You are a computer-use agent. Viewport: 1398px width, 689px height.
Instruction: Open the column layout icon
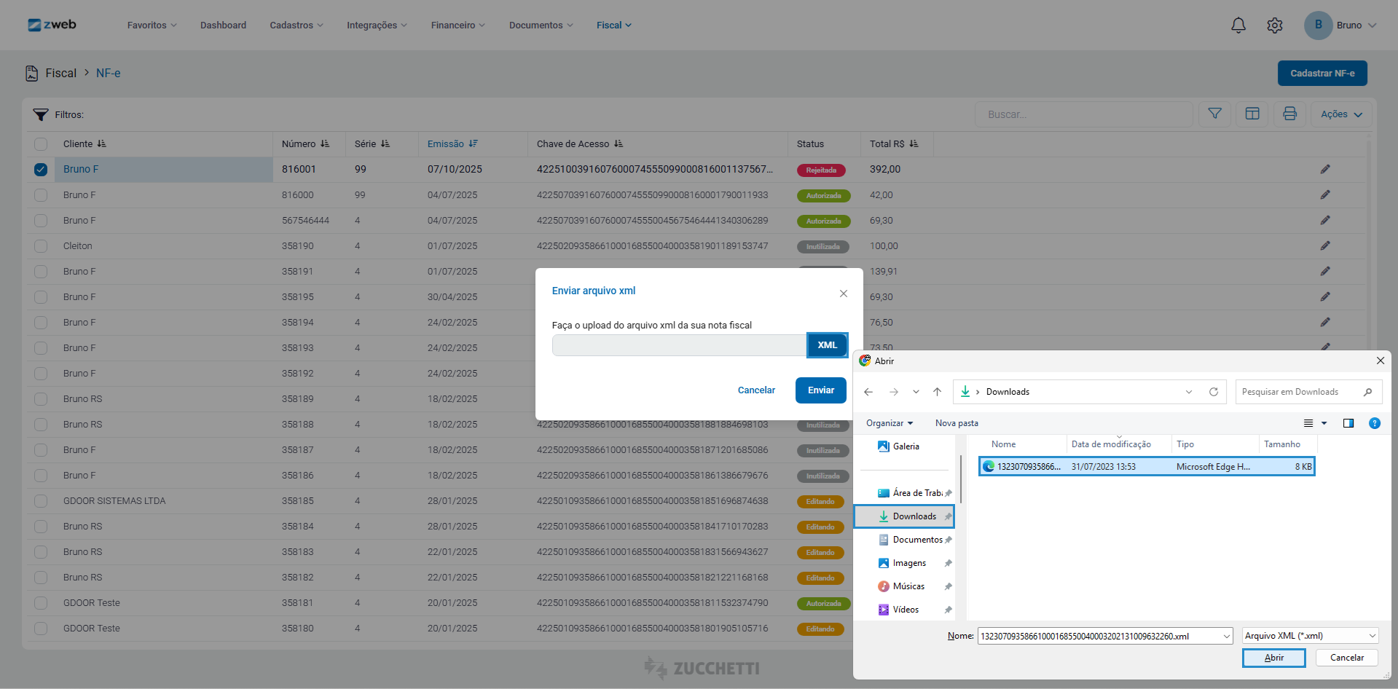pos(1252,114)
